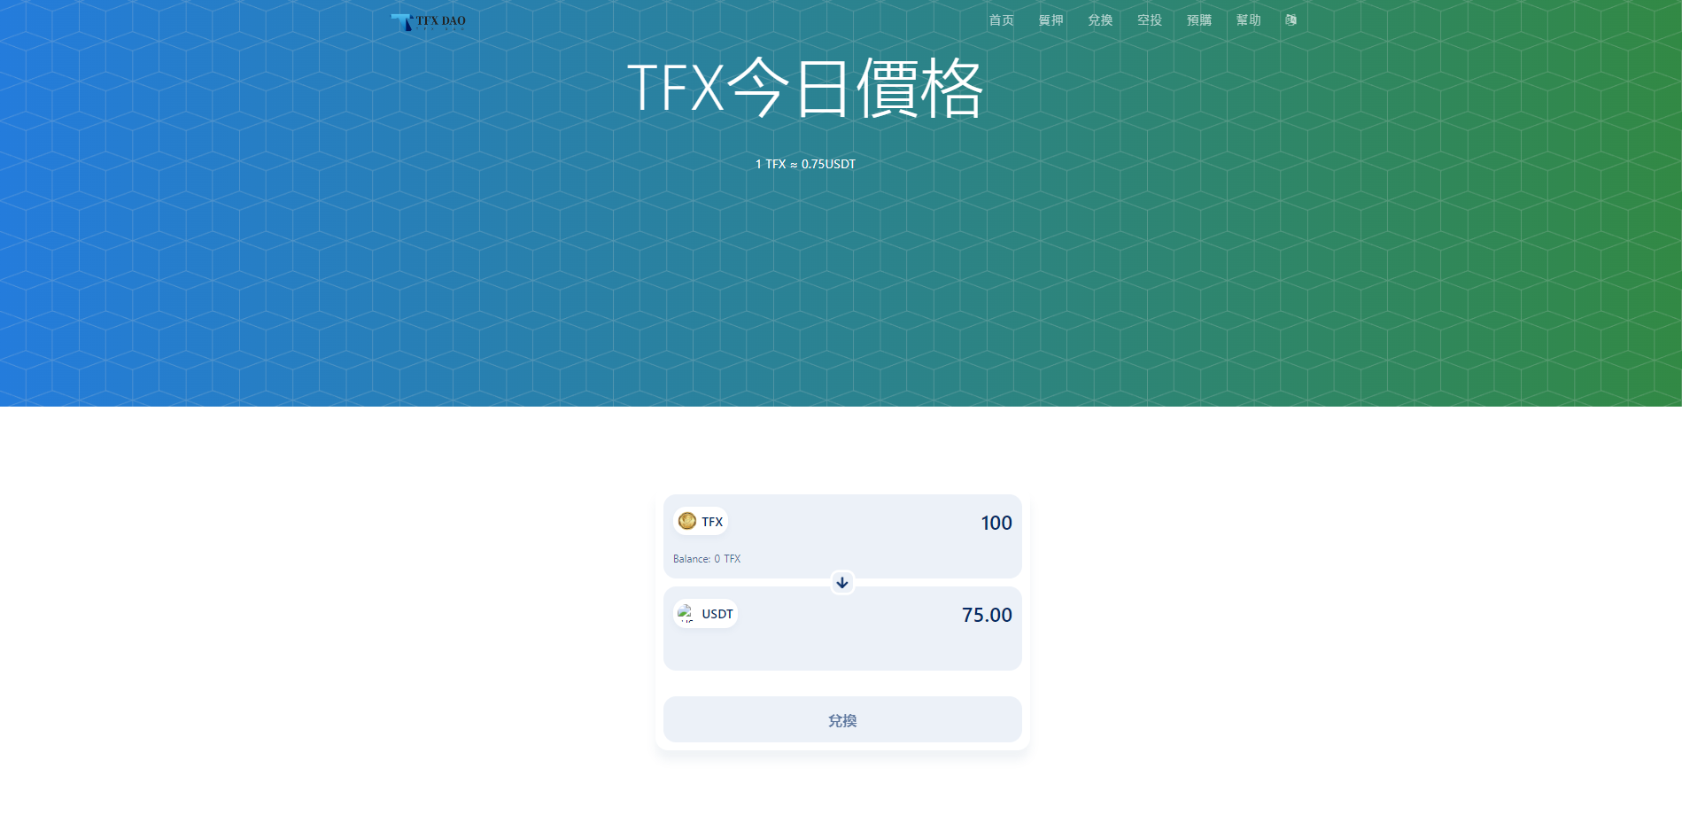Click the USDT token icon
Screen dimensions: 1682x815
686,612
